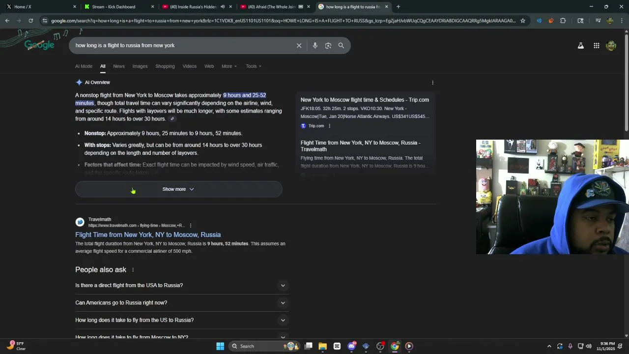Open Chrome media controls icon

(x=598, y=21)
